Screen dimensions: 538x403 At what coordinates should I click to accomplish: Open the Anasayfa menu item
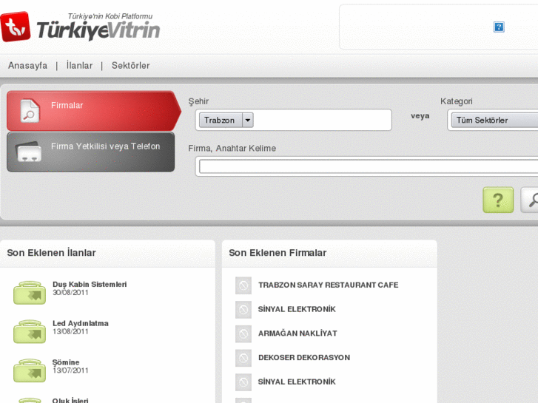[28, 65]
